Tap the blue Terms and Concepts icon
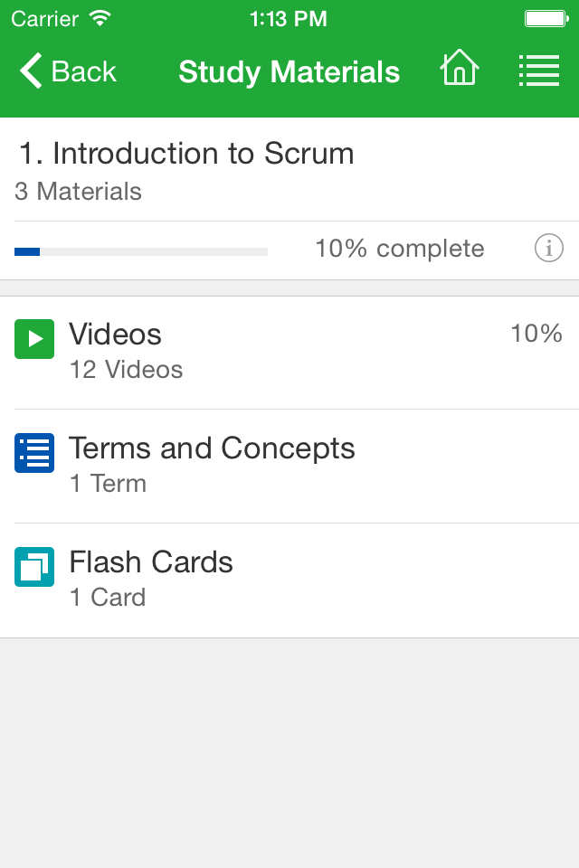Viewport: 579px width, 868px height. (x=34, y=453)
